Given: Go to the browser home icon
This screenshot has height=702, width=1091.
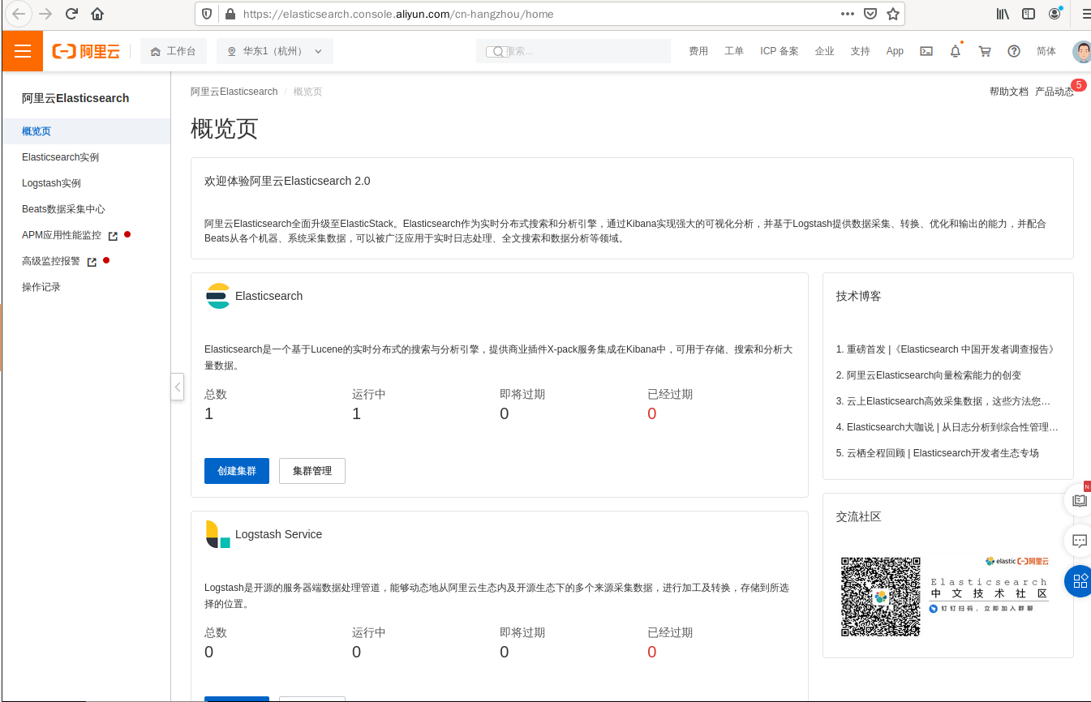Looking at the screenshot, I should pos(97,14).
